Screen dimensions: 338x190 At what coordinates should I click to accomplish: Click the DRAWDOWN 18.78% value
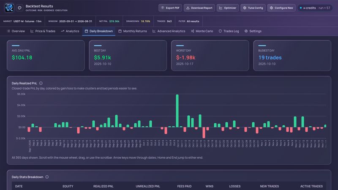tap(145, 22)
